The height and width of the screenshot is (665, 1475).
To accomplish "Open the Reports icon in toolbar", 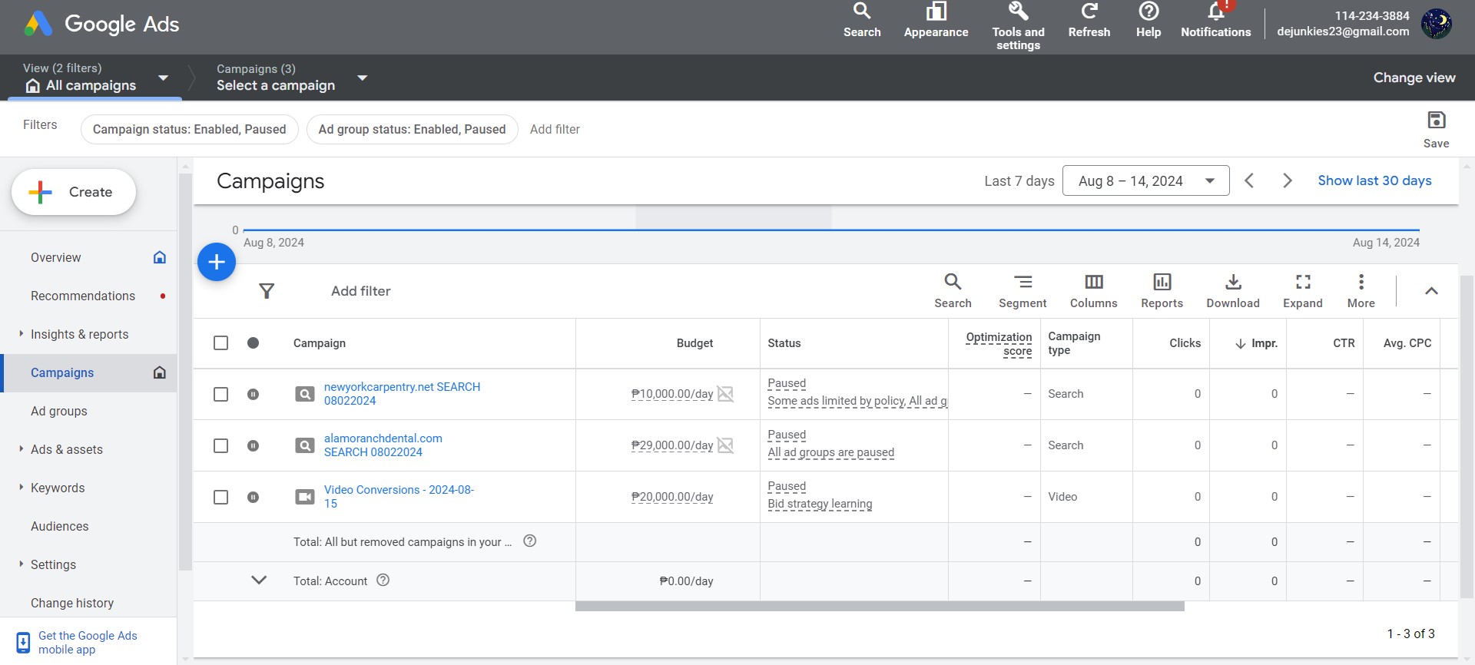I will click(1162, 283).
